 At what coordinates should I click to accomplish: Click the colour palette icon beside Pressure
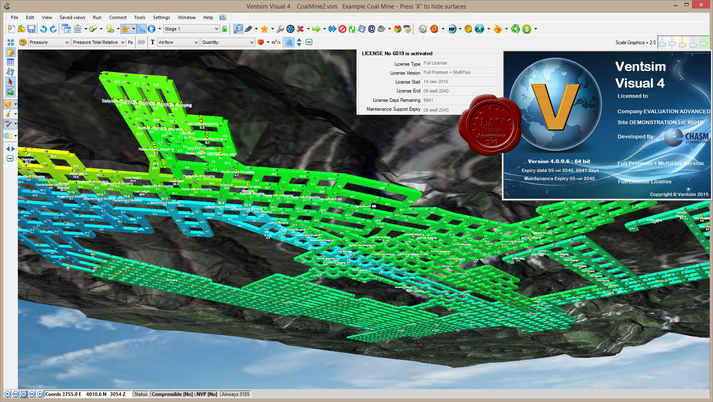(x=23, y=42)
